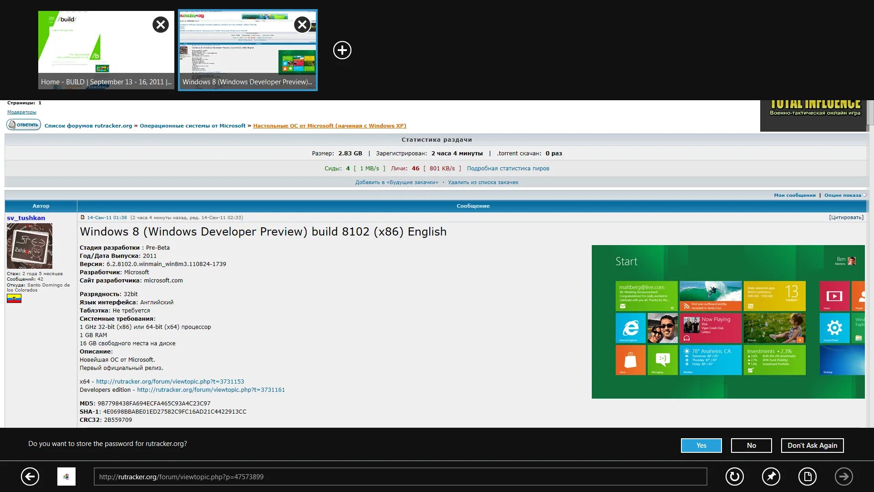
Task: Open Мои сообщения link
Action: coord(795,195)
